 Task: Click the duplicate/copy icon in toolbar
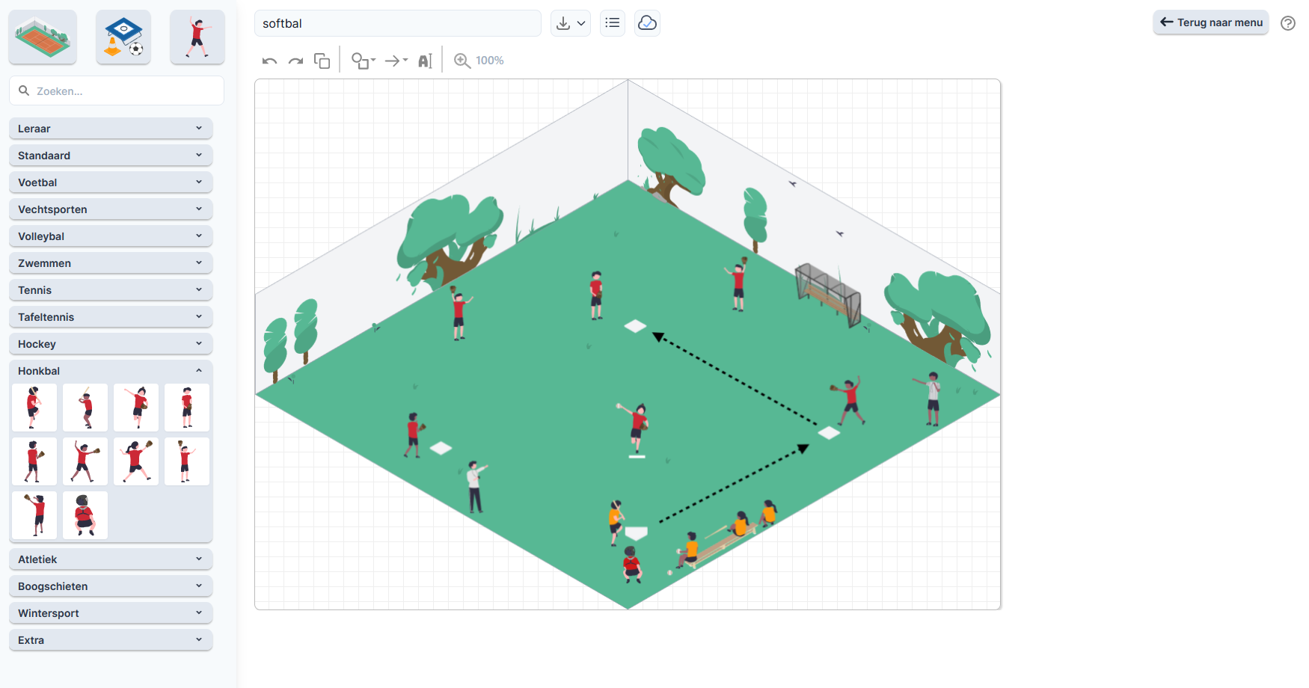322,61
